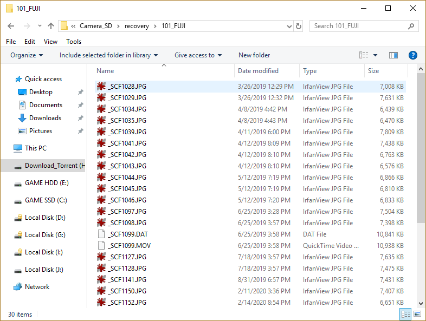Image resolution: width=426 pixels, height=321 pixels.
Task: Select file name _SCF1098.JPG
Action: (127, 223)
